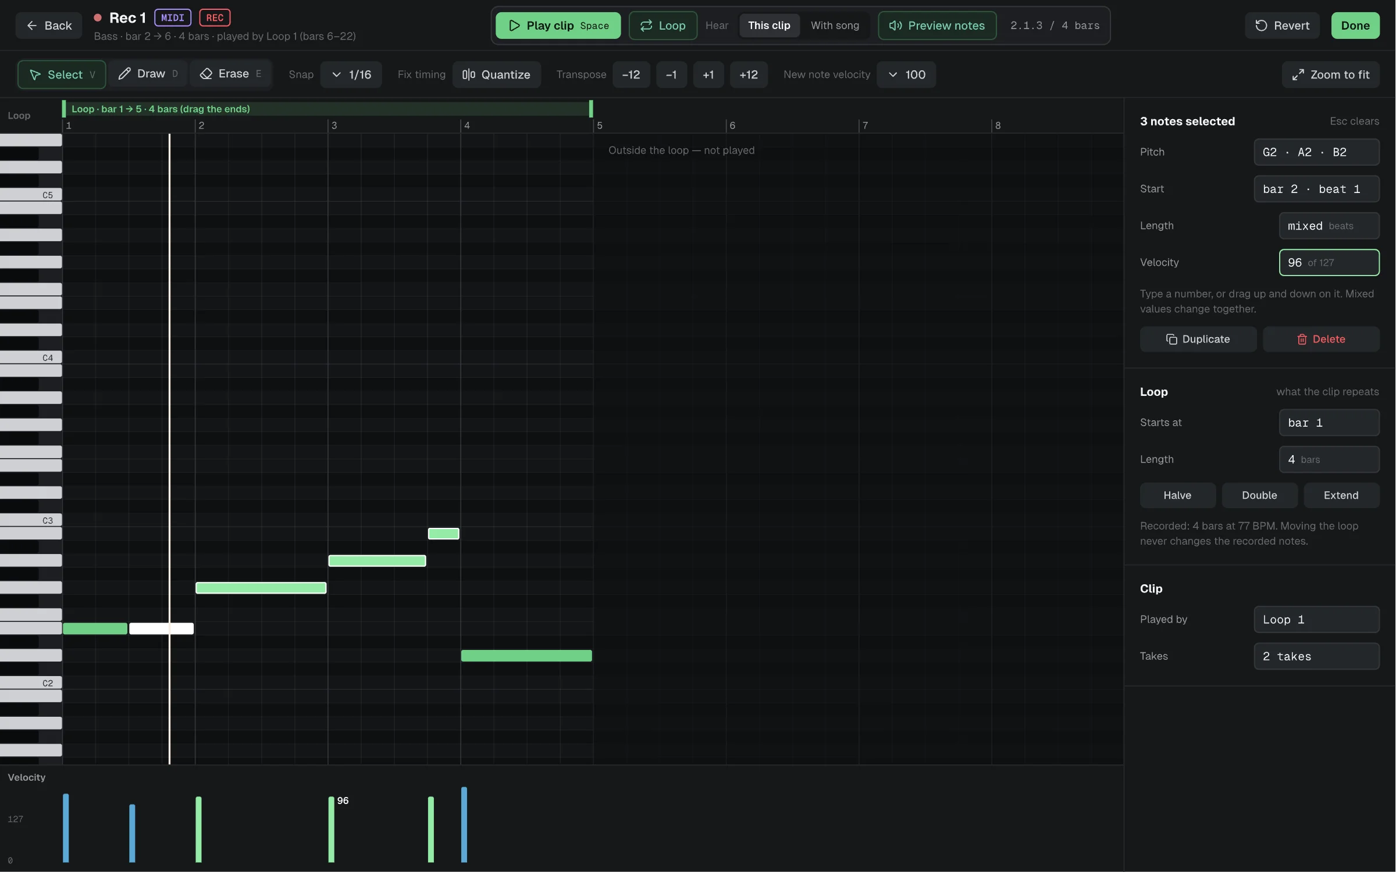Click the Esc clears label

tap(1354, 121)
